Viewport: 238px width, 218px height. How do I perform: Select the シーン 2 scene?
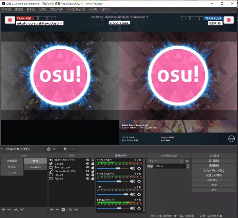coord(12,173)
